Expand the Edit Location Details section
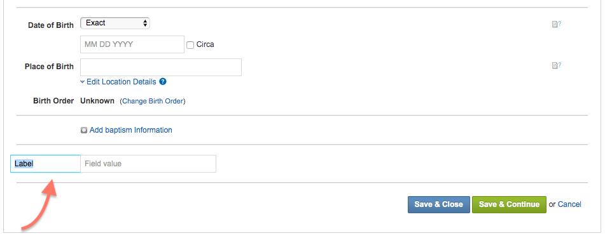The height and width of the screenshot is (238, 605). click(x=121, y=82)
